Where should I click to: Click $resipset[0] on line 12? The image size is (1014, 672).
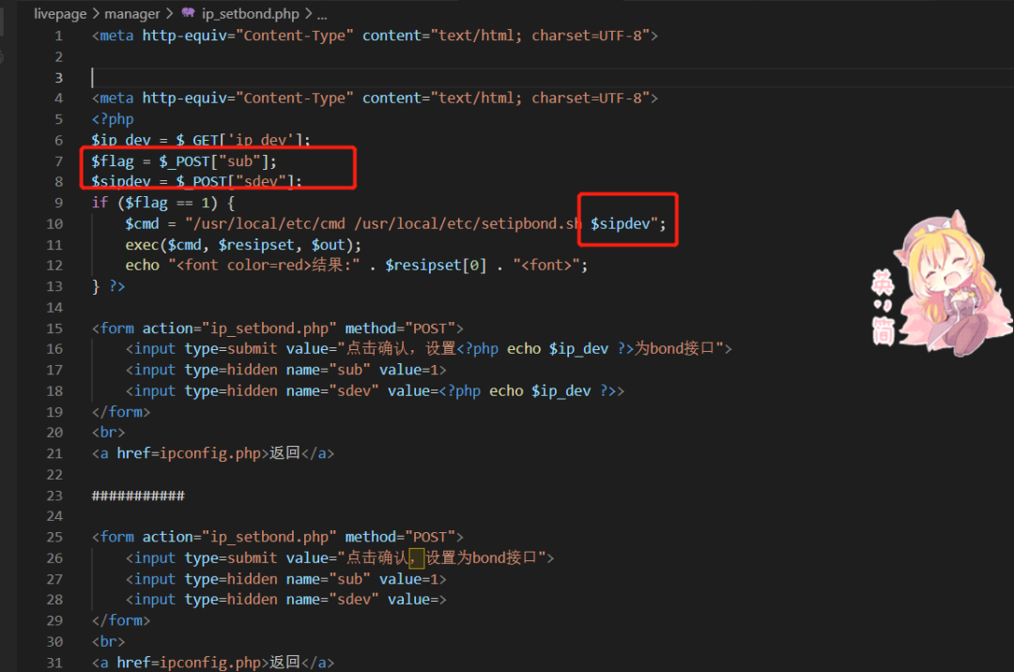(436, 266)
